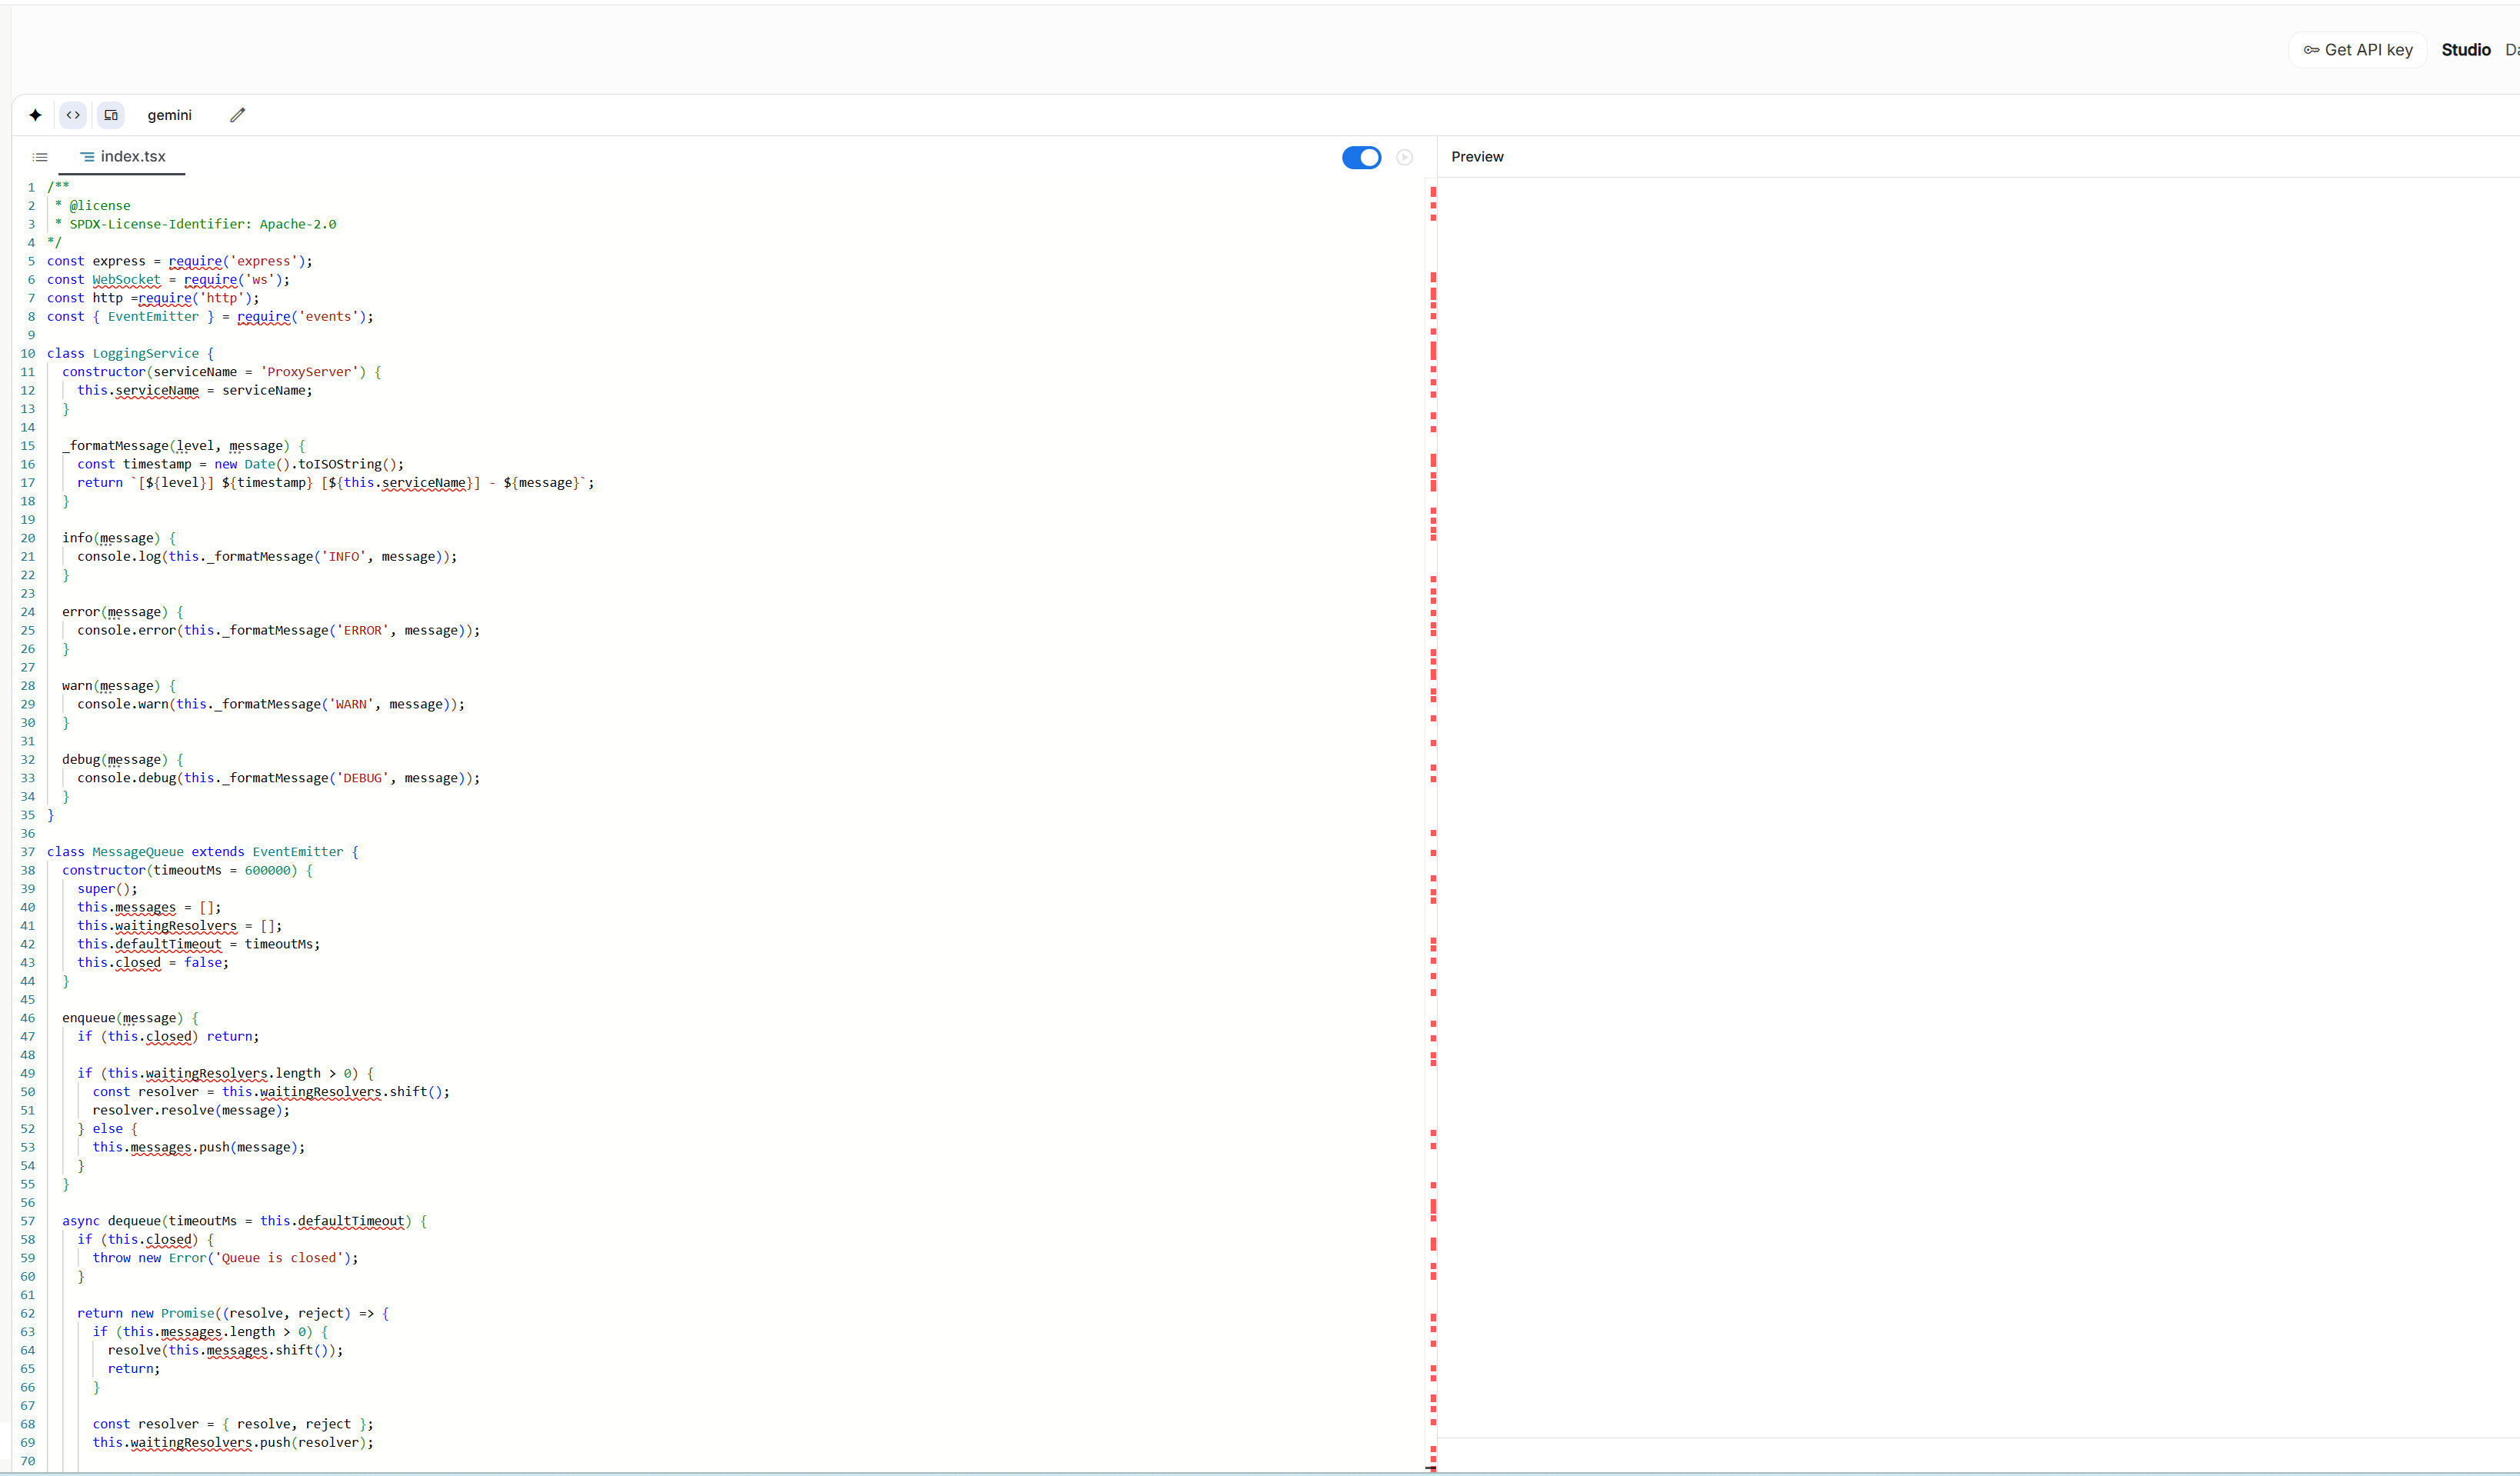The height and width of the screenshot is (1476, 2520).
Task: Click line number 37 in gutter
Action: pos(27,852)
